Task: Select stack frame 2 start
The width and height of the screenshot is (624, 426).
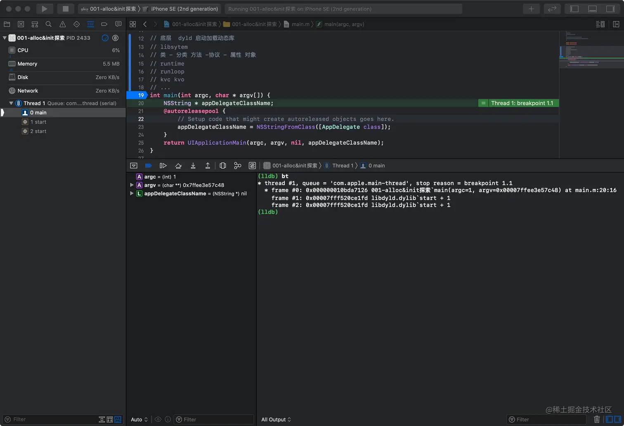Action: tap(63, 131)
